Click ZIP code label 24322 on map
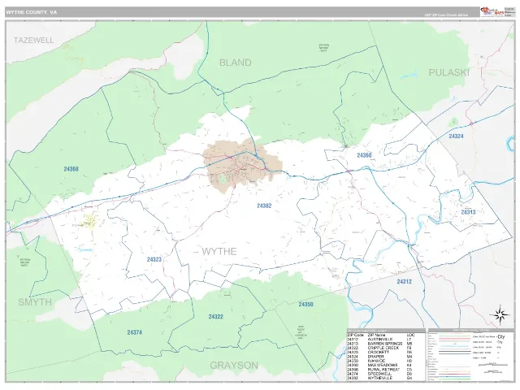 (x=216, y=316)
